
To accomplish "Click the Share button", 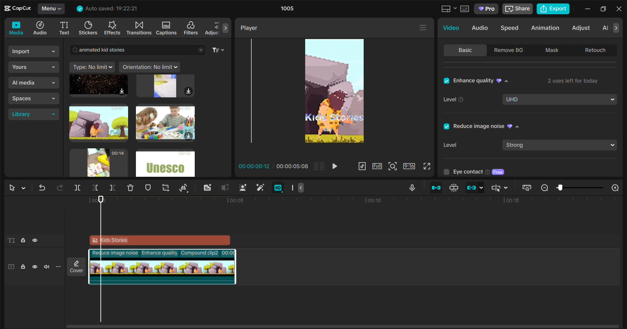I will pyautogui.click(x=517, y=8).
